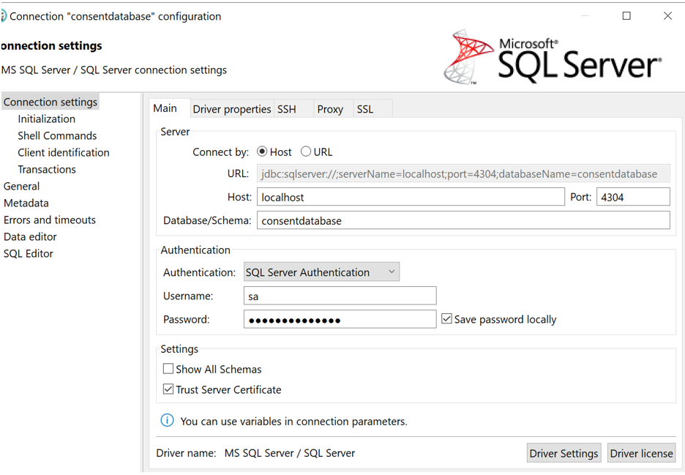
Task: Switch to the Driver properties tab
Action: tap(232, 108)
